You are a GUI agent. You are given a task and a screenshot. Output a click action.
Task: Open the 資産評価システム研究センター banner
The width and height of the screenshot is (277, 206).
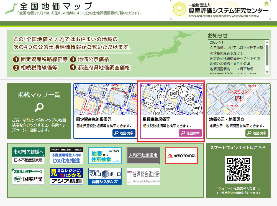click(x=220, y=10)
